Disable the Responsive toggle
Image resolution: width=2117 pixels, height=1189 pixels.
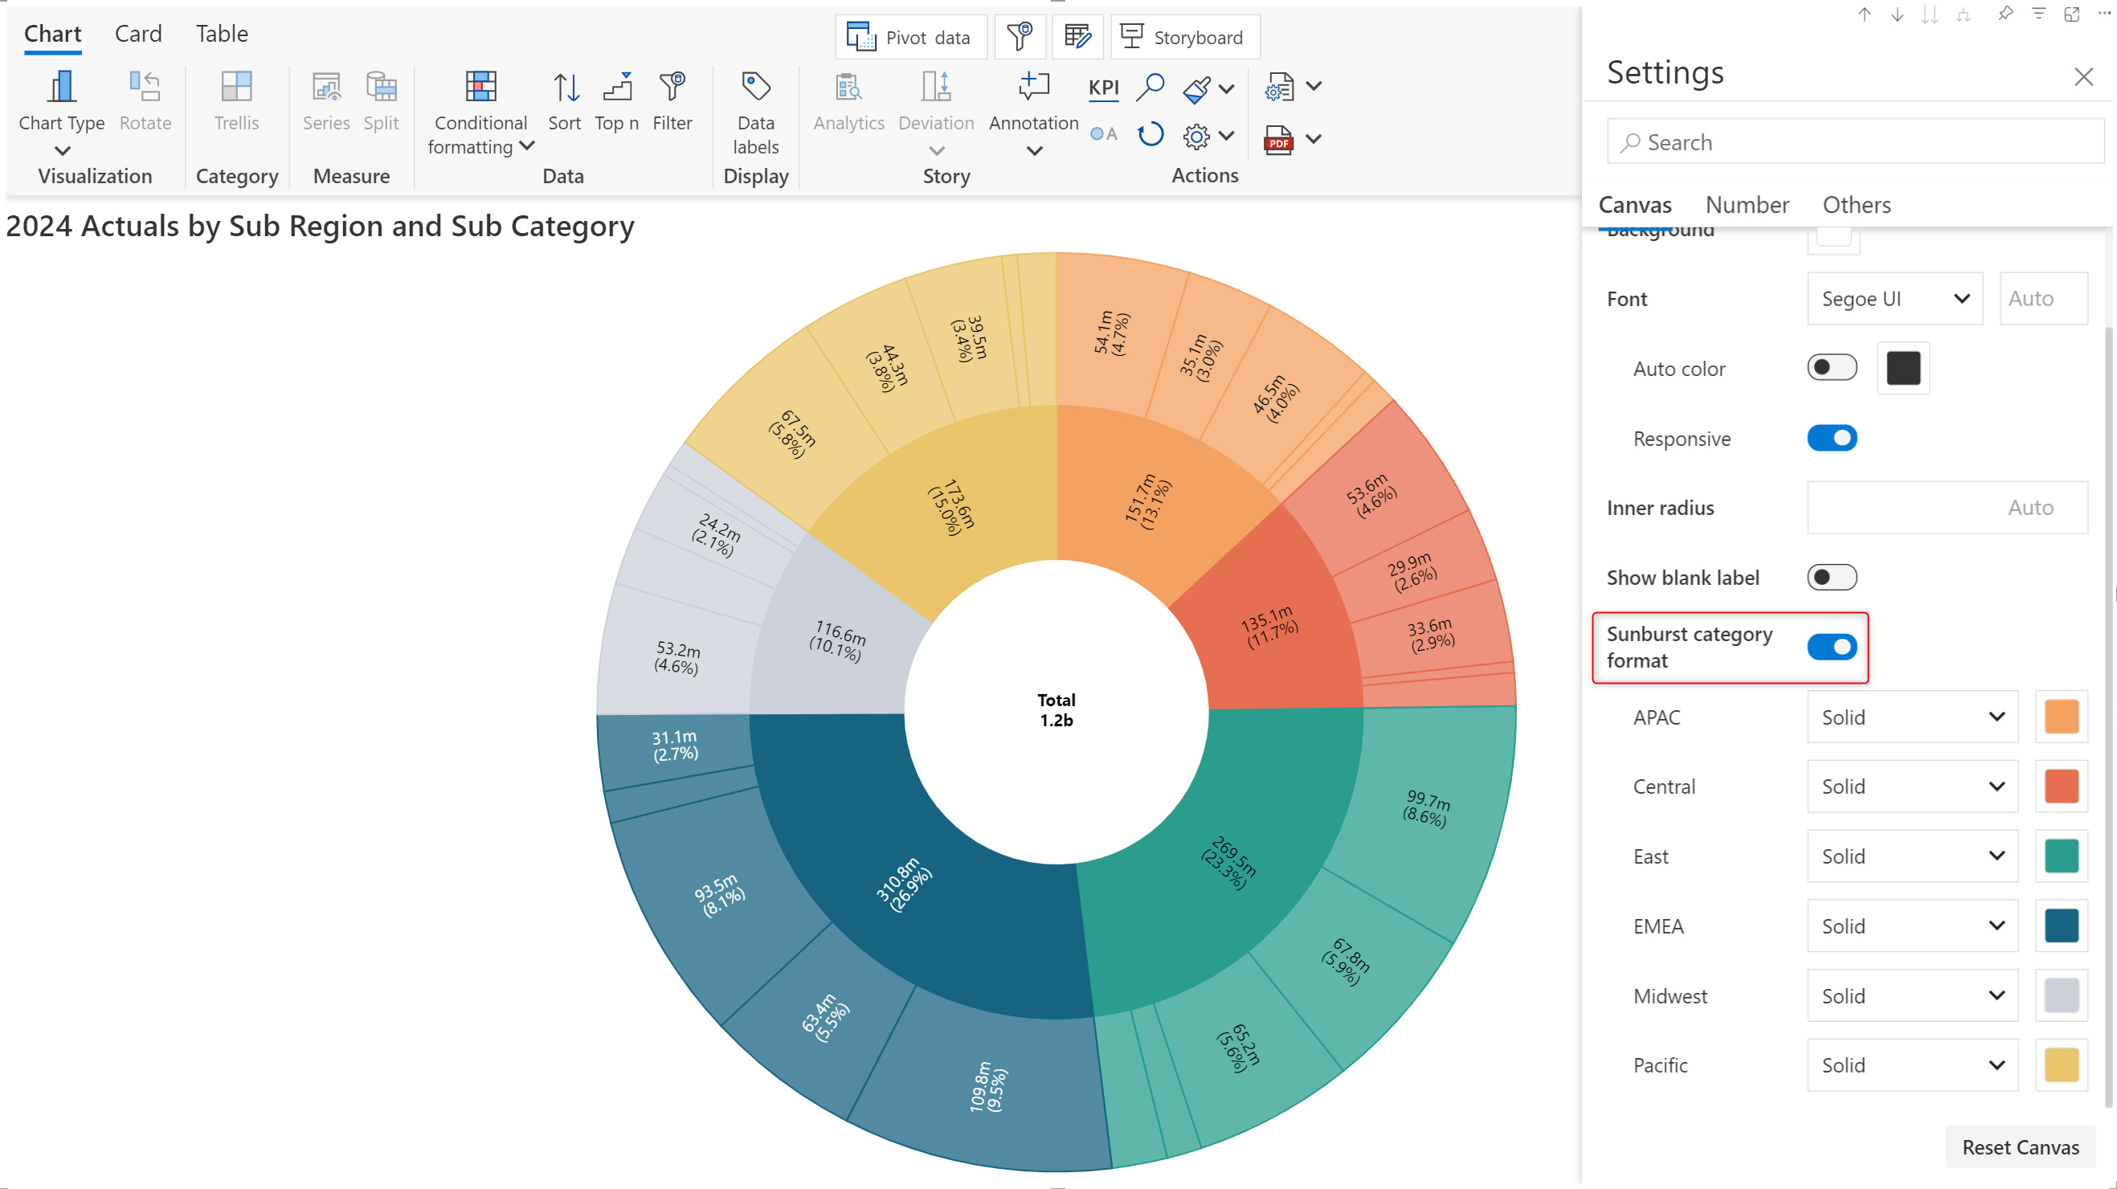pyautogui.click(x=1831, y=438)
